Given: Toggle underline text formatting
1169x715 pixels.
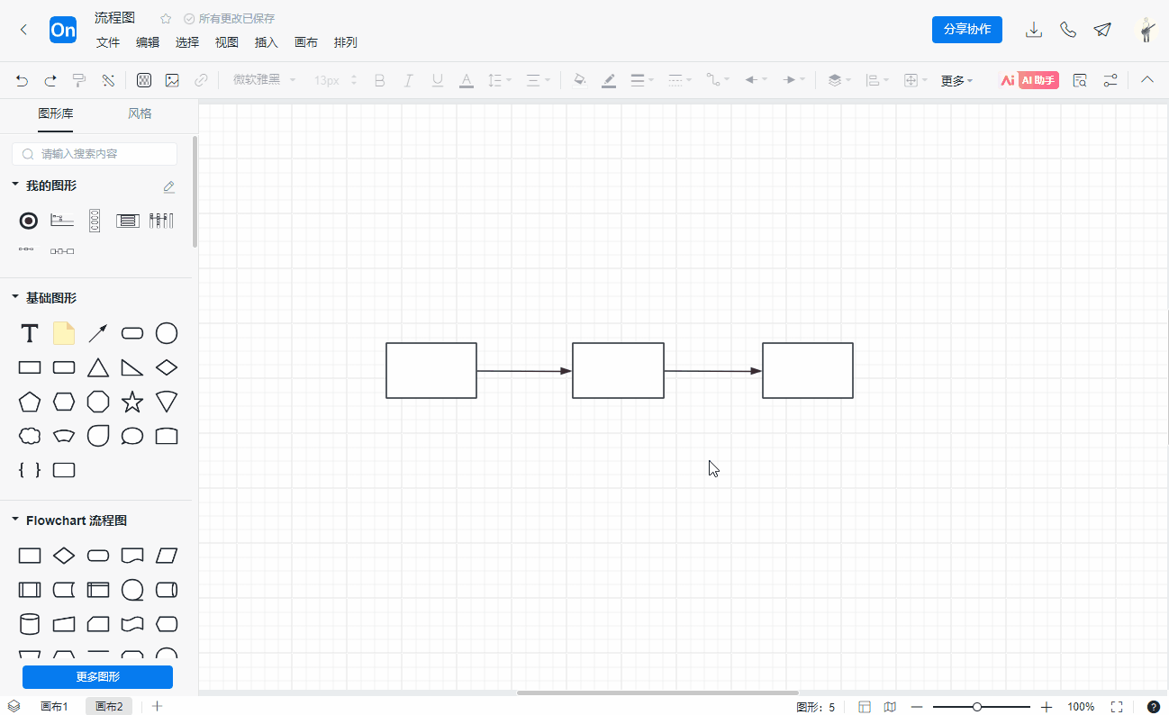Looking at the screenshot, I should (438, 80).
